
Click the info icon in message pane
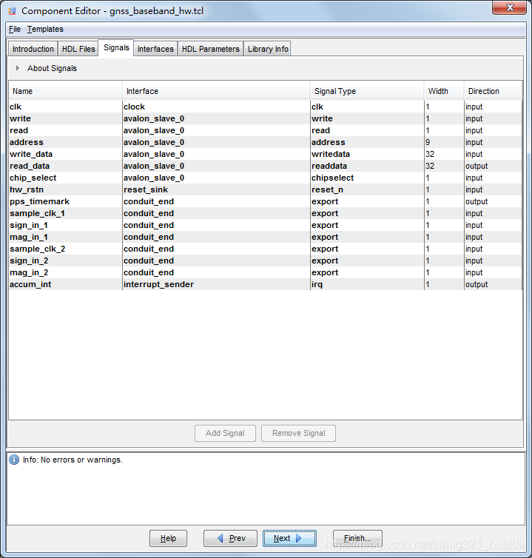click(14, 460)
